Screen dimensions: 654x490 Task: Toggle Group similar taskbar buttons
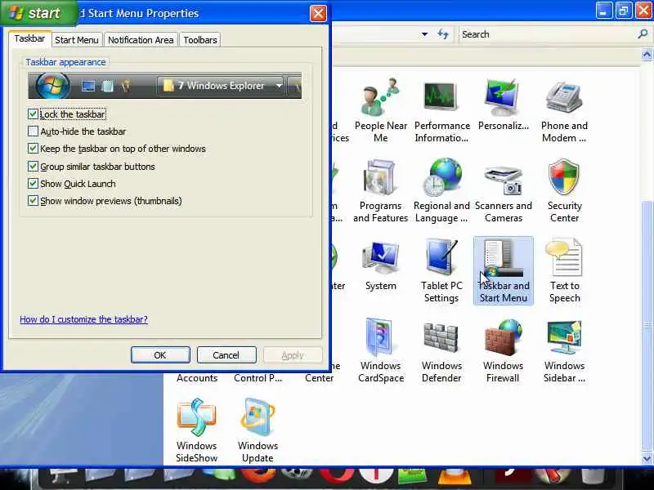click(x=33, y=167)
